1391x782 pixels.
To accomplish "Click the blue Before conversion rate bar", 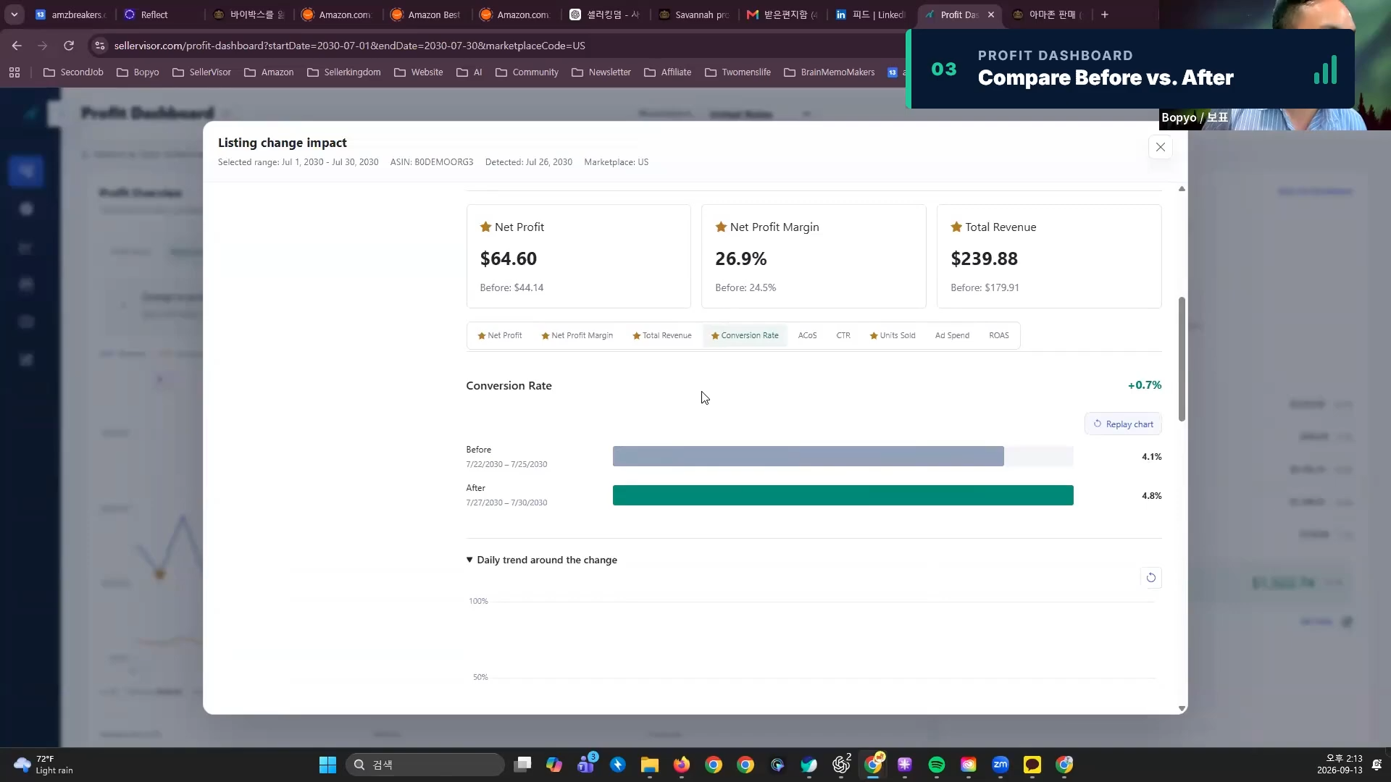I will [808, 456].
